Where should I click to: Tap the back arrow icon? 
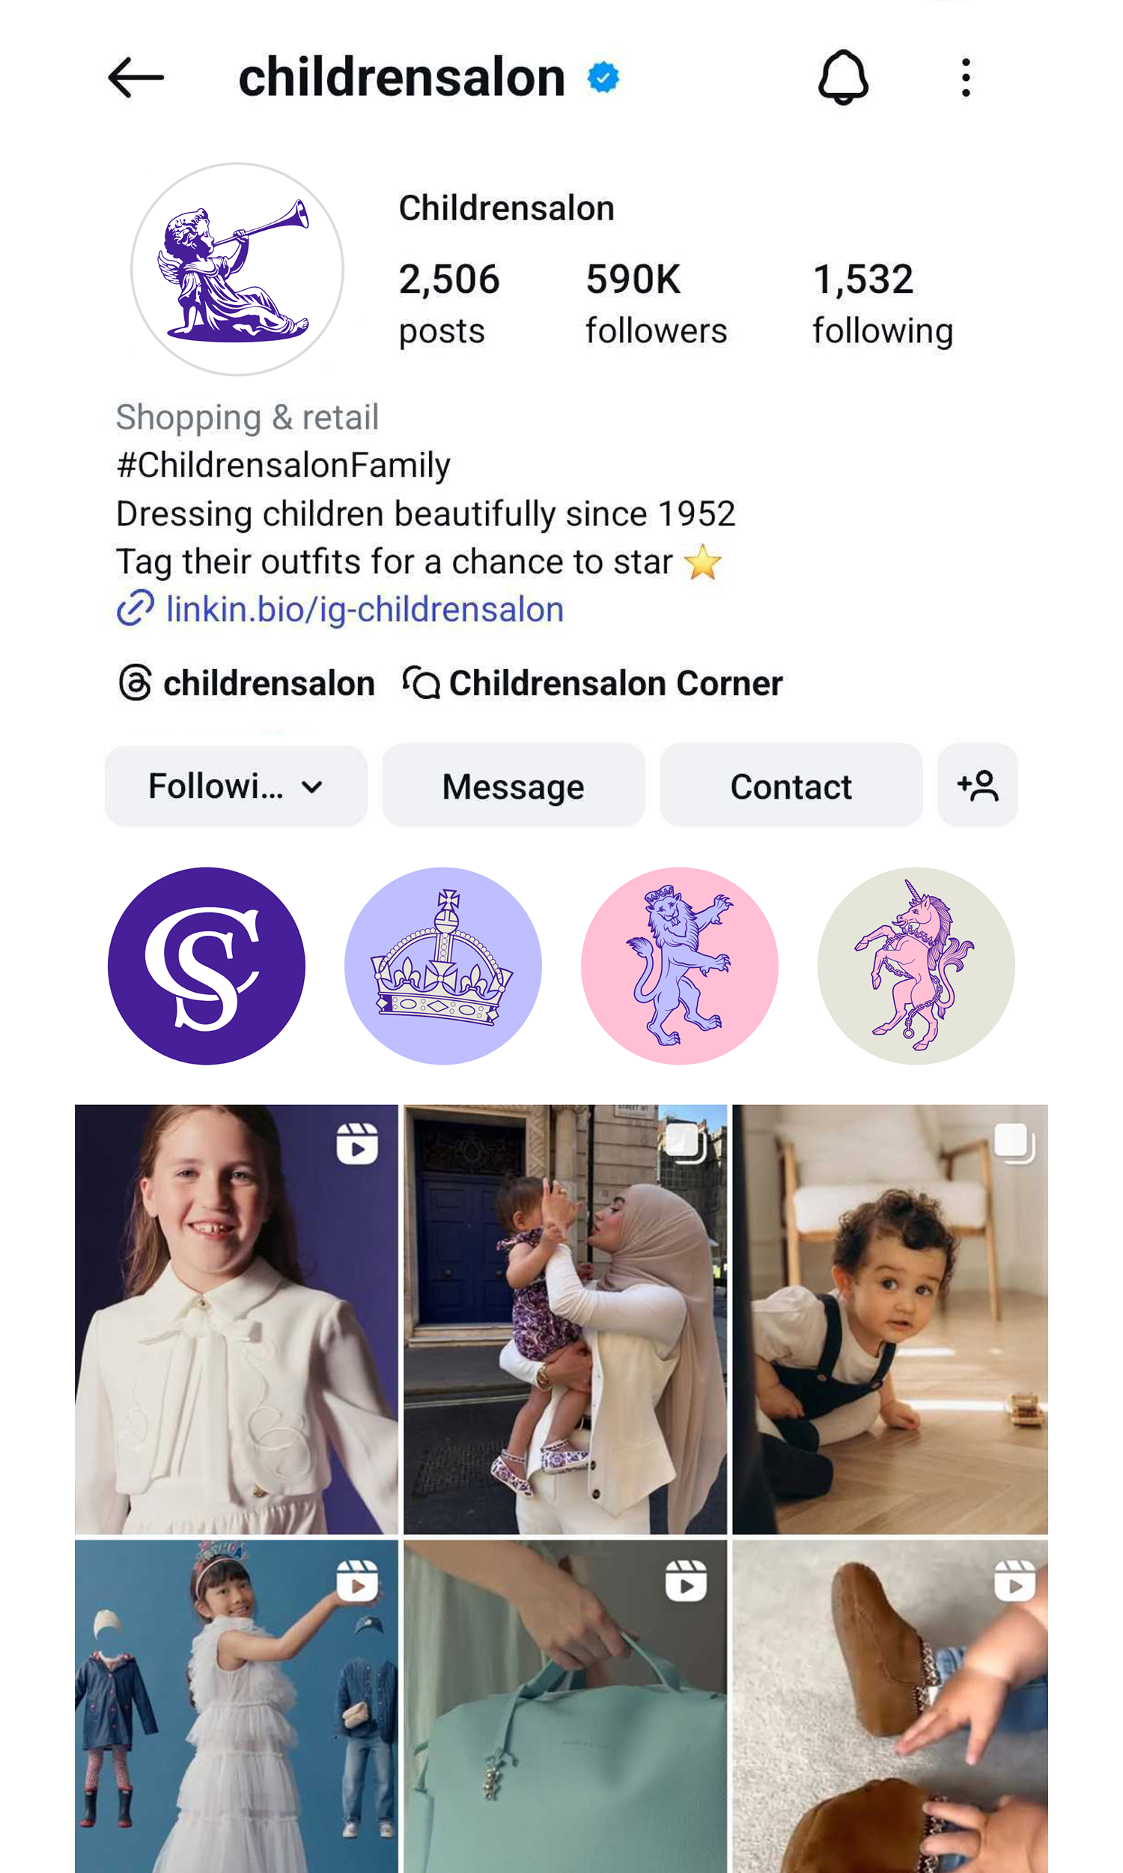(136, 77)
